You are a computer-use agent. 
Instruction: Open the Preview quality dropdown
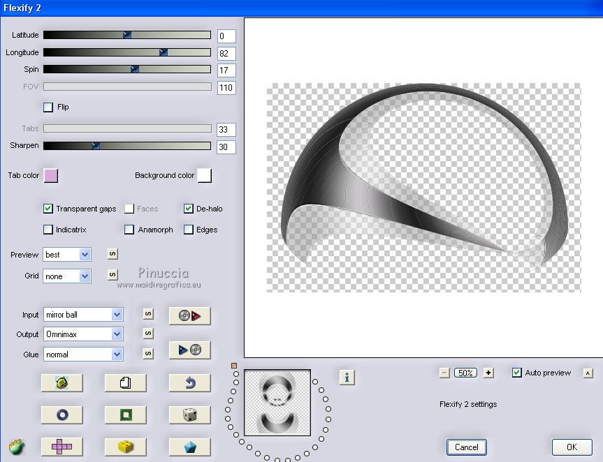[x=67, y=255]
